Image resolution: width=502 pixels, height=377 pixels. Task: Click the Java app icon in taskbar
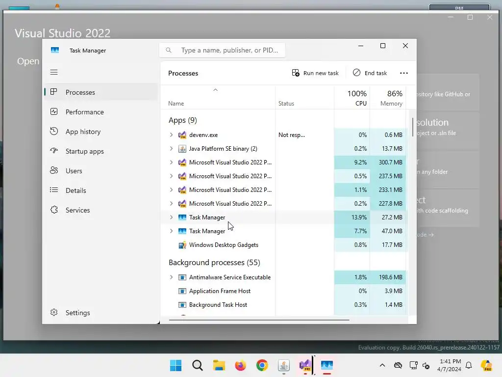tap(284, 365)
